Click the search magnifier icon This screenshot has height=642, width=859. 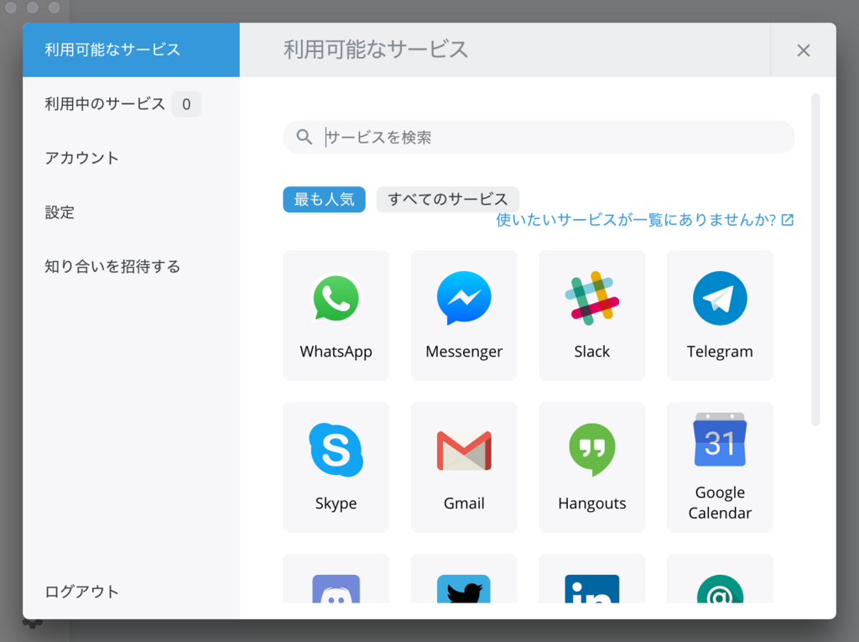(304, 137)
